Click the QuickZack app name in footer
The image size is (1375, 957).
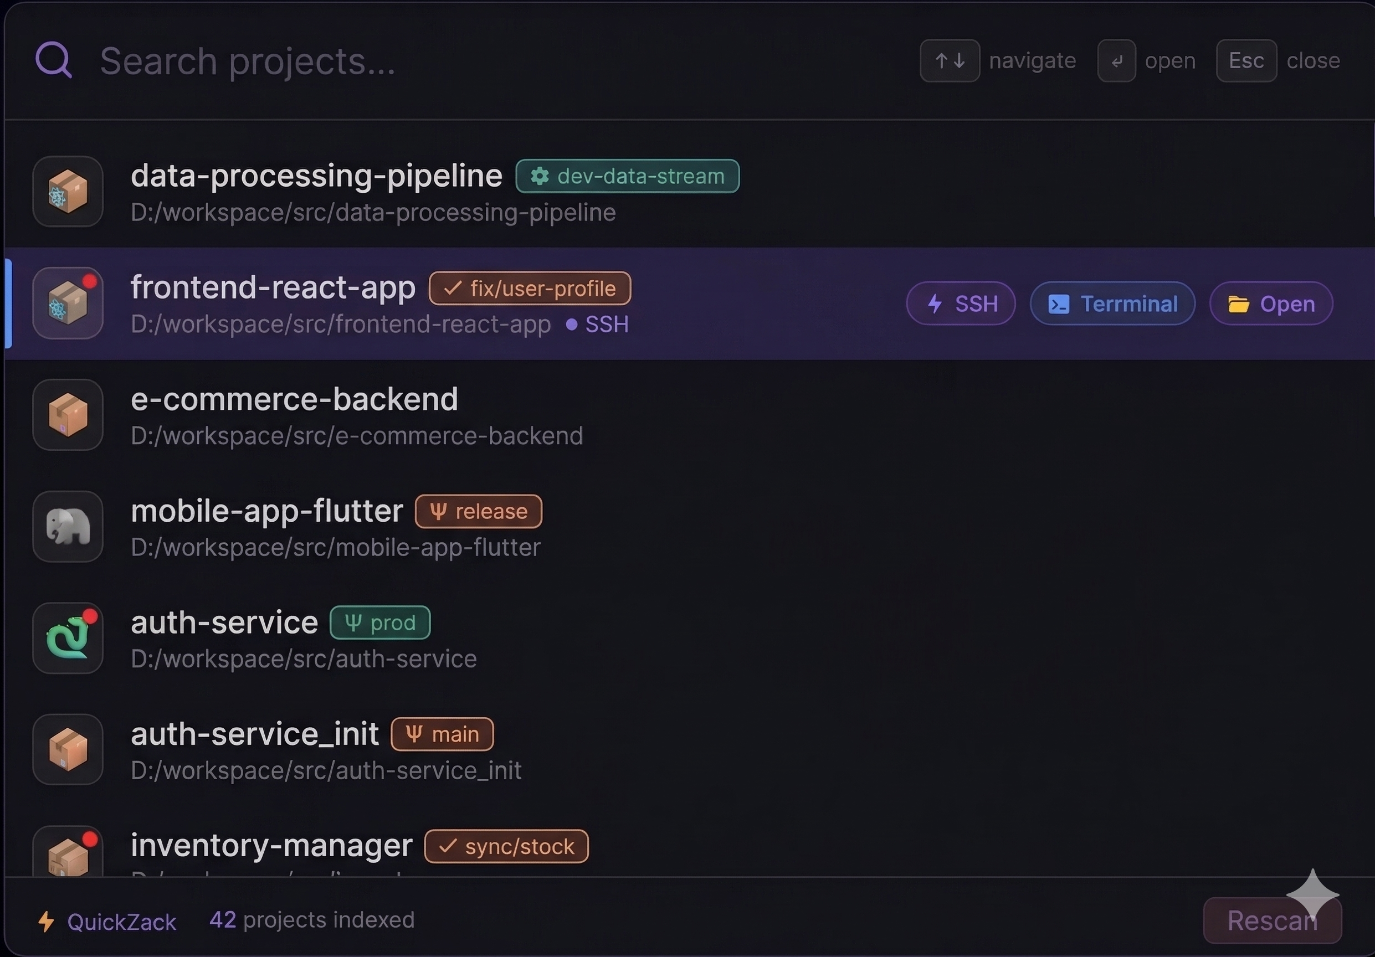(121, 922)
